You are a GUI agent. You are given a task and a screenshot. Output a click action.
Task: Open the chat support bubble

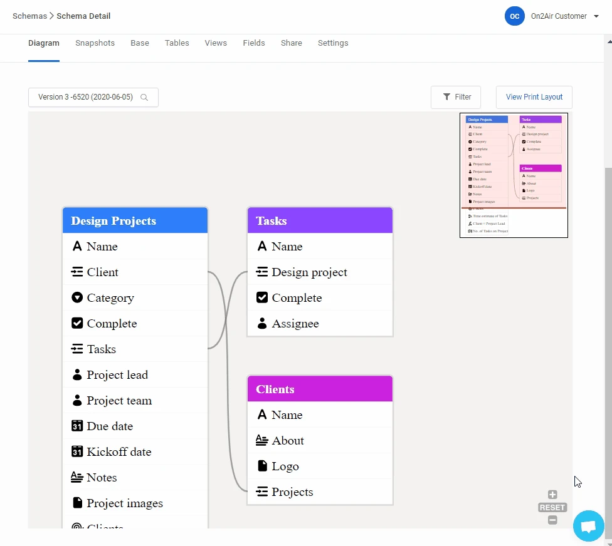click(x=588, y=527)
